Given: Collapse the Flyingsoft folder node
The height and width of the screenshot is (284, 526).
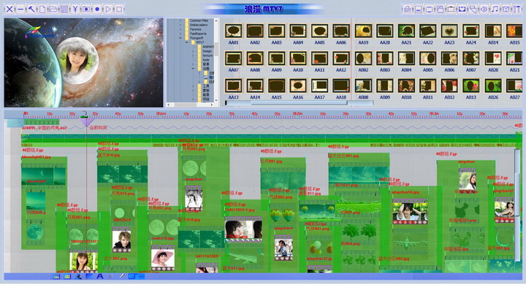Looking at the screenshot, I should (x=180, y=38).
